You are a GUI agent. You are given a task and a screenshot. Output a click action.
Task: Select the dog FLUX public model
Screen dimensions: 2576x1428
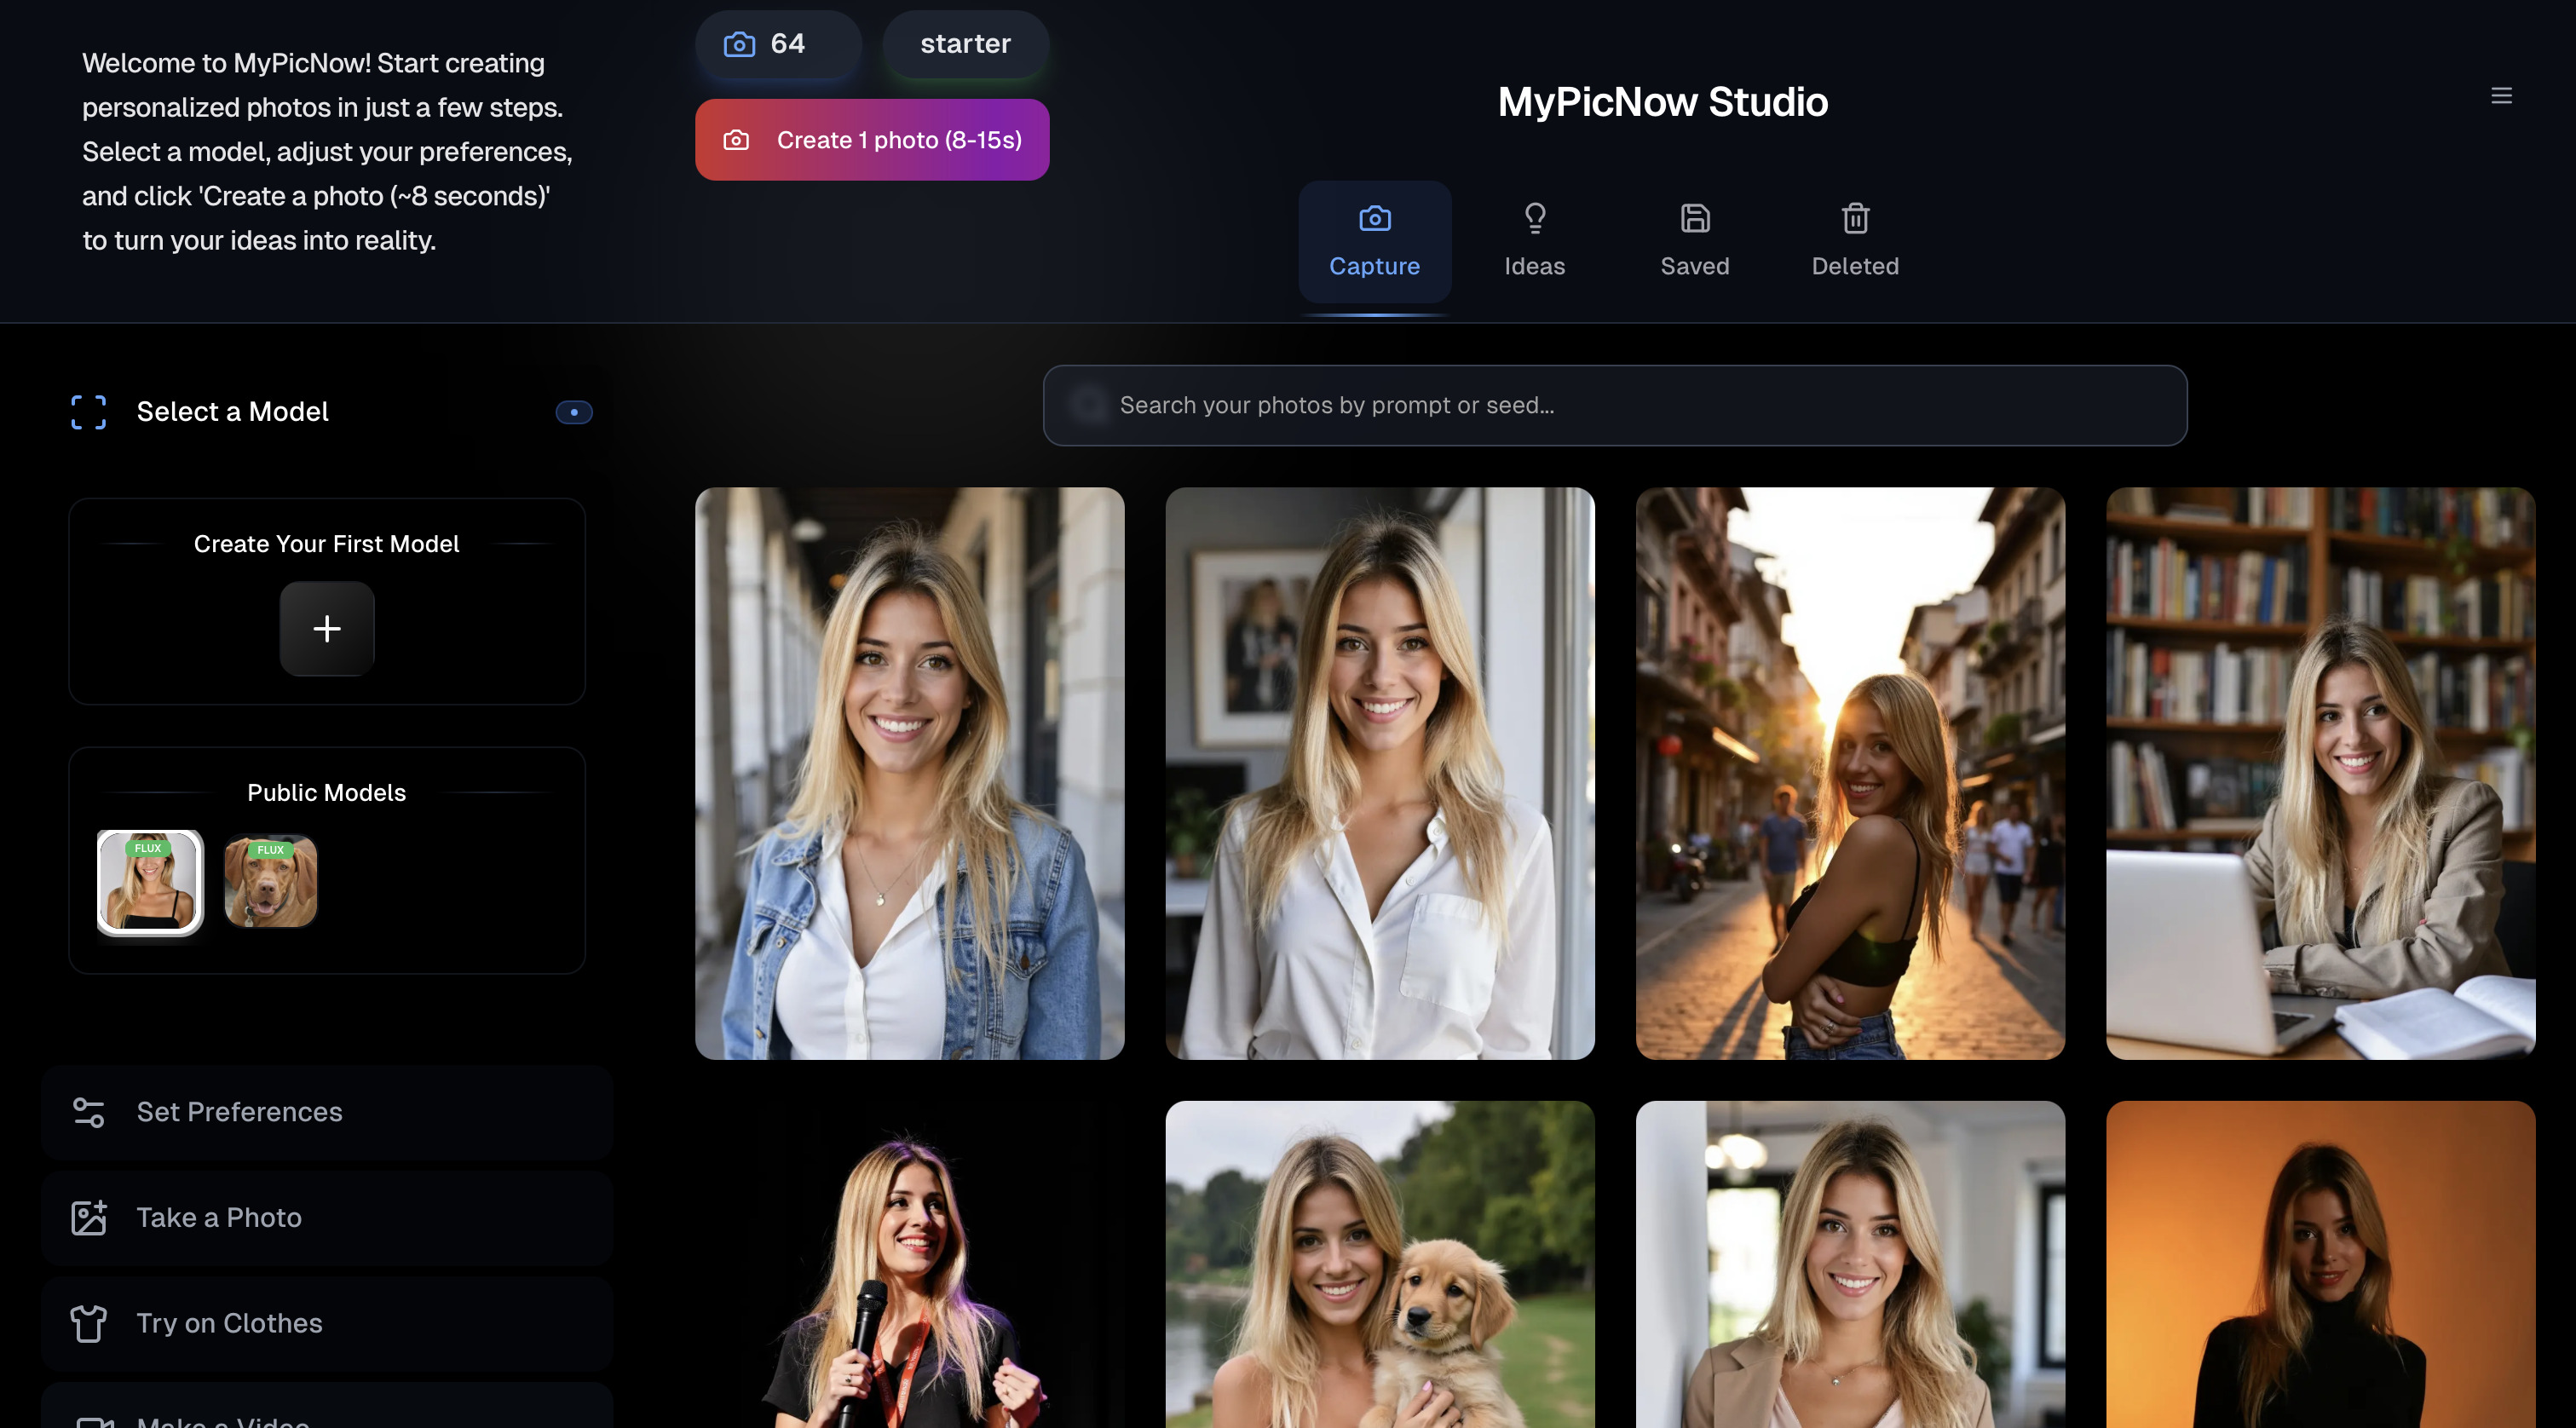271,882
